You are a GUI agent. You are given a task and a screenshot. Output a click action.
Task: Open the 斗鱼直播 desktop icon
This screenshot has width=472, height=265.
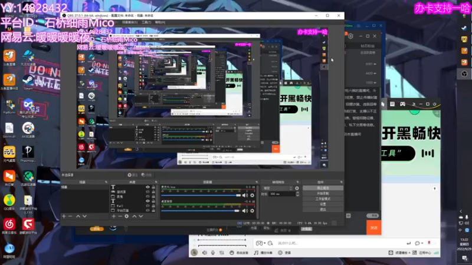(x=9, y=58)
